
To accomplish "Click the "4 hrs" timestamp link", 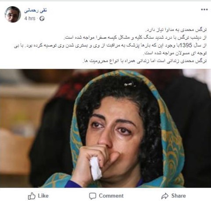I will pos(30,18).
